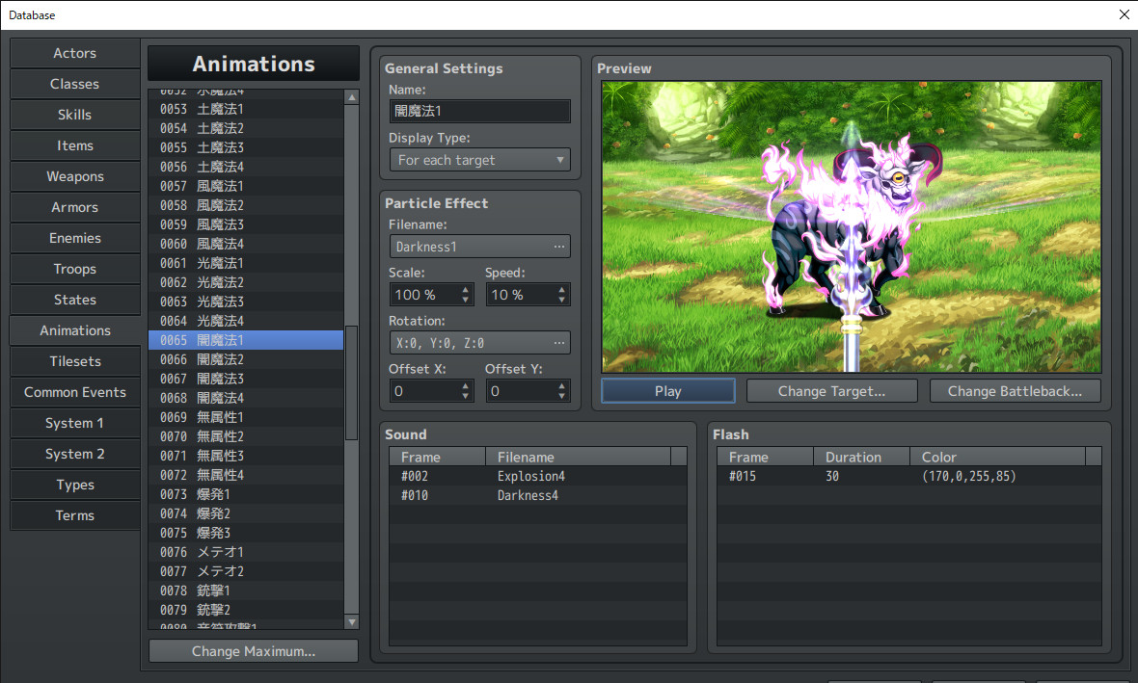The width and height of the screenshot is (1138, 683).
Task: Decrease the Offset Y value
Action: coord(560,395)
